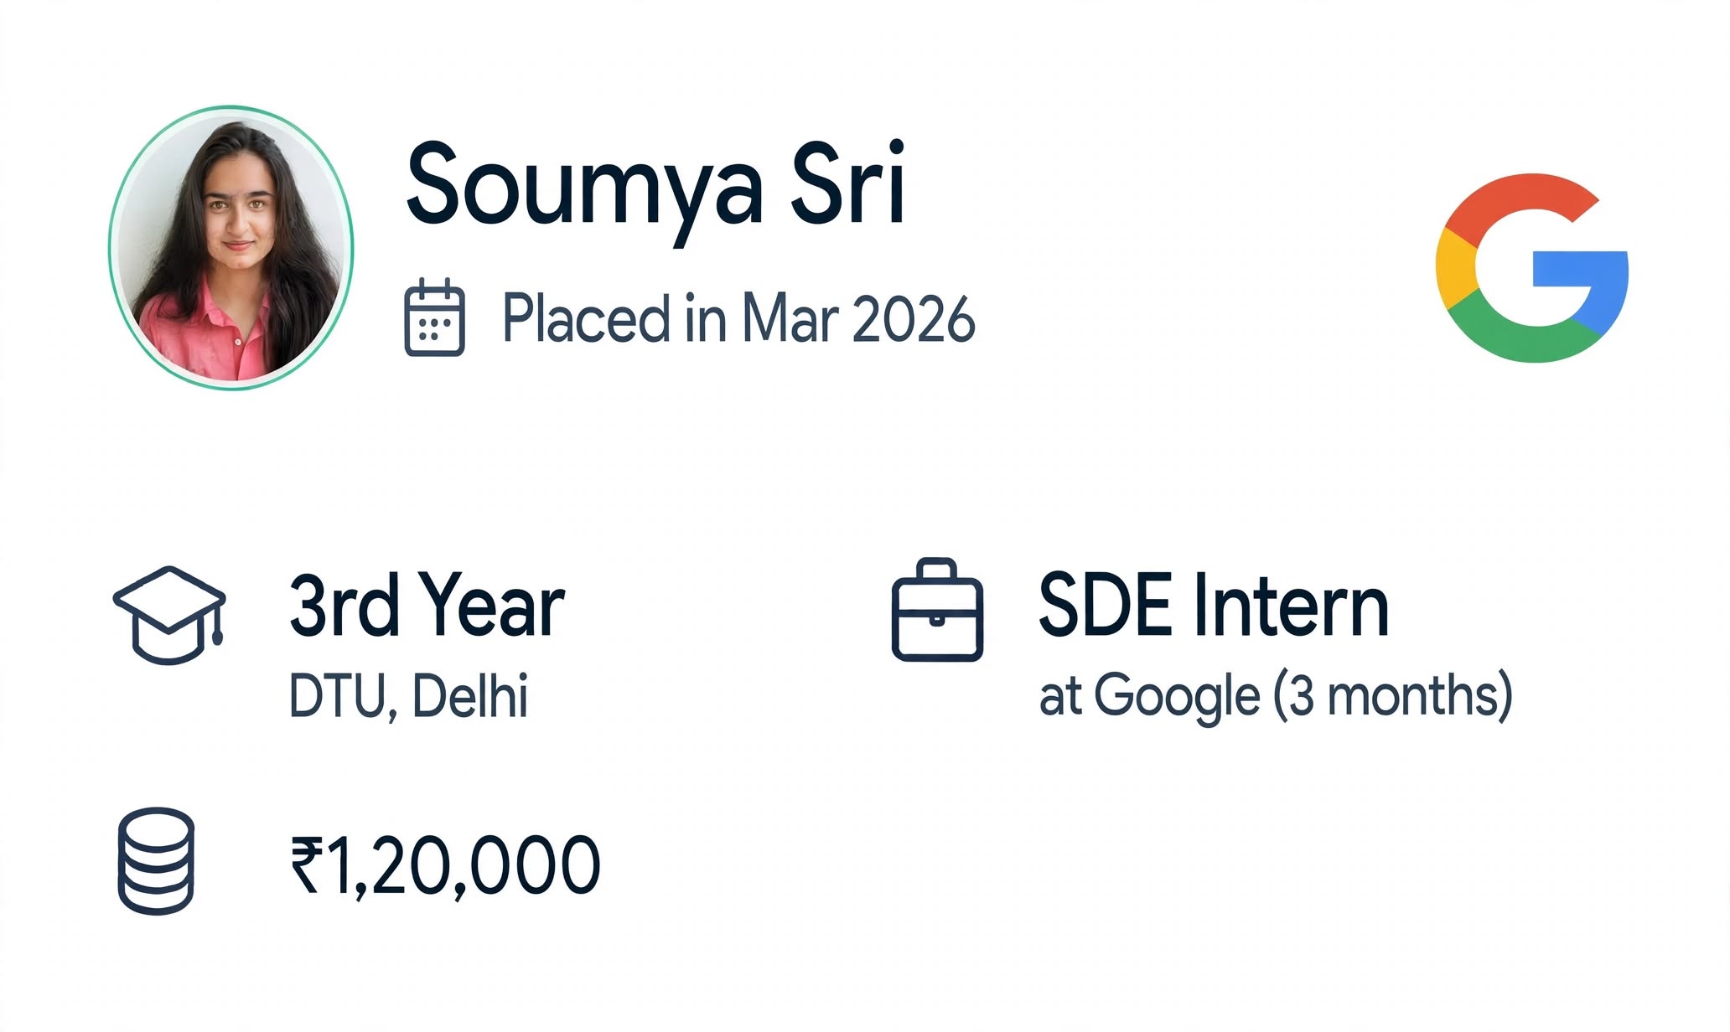Select the "3rd Year" label

pyautogui.click(x=427, y=605)
